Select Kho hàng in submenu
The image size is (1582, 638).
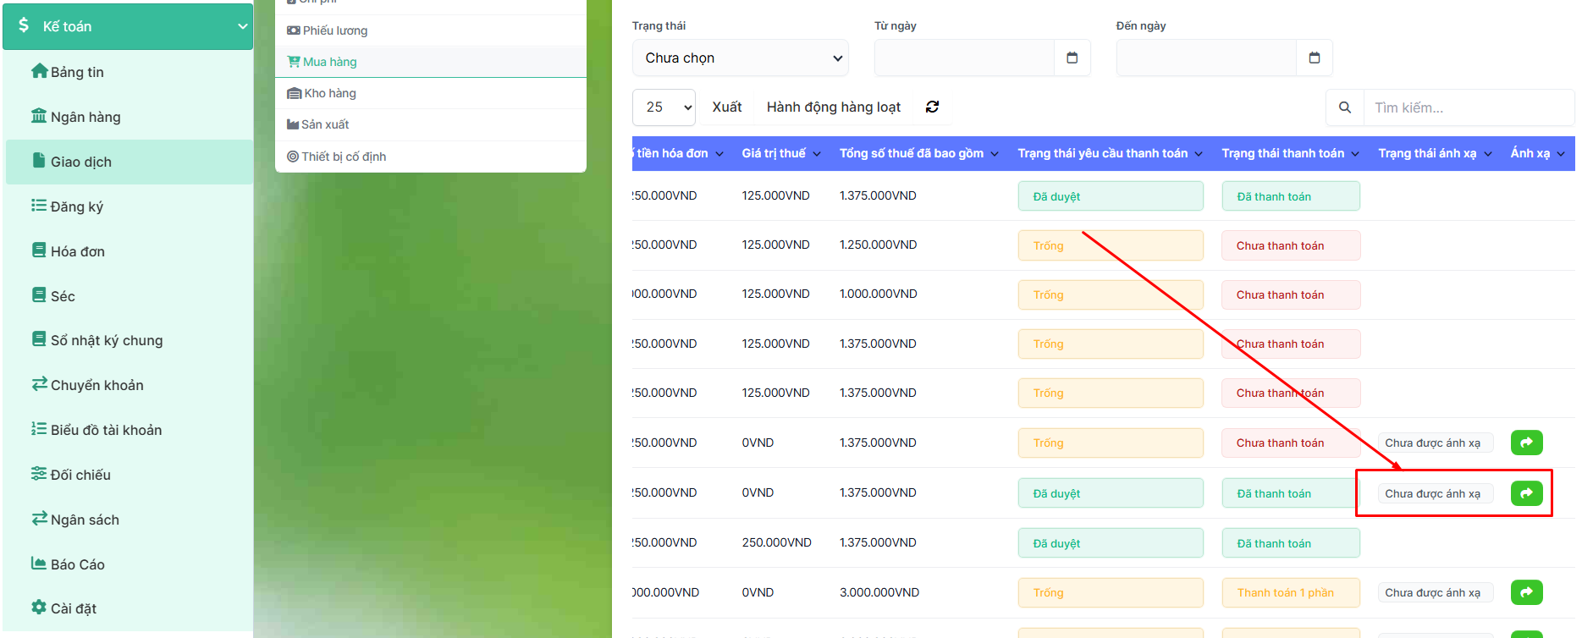click(x=329, y=93)
